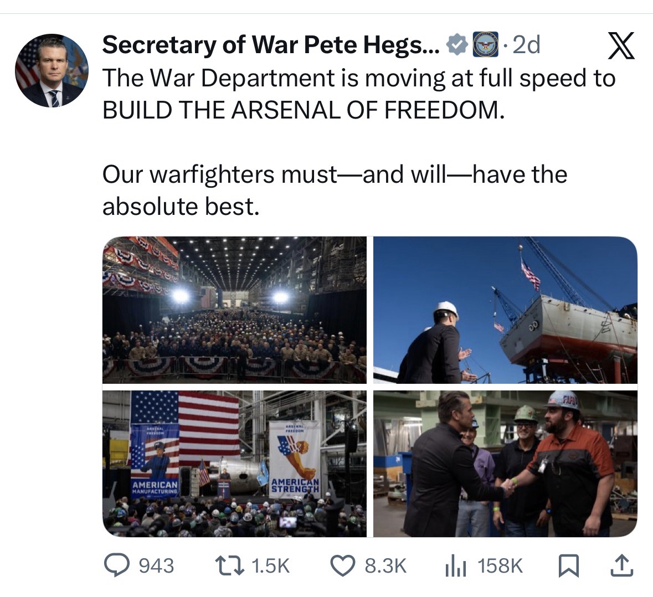Click the 8.3K likes count
This screenshot has height=597, width=653.
tap(385, 565)
